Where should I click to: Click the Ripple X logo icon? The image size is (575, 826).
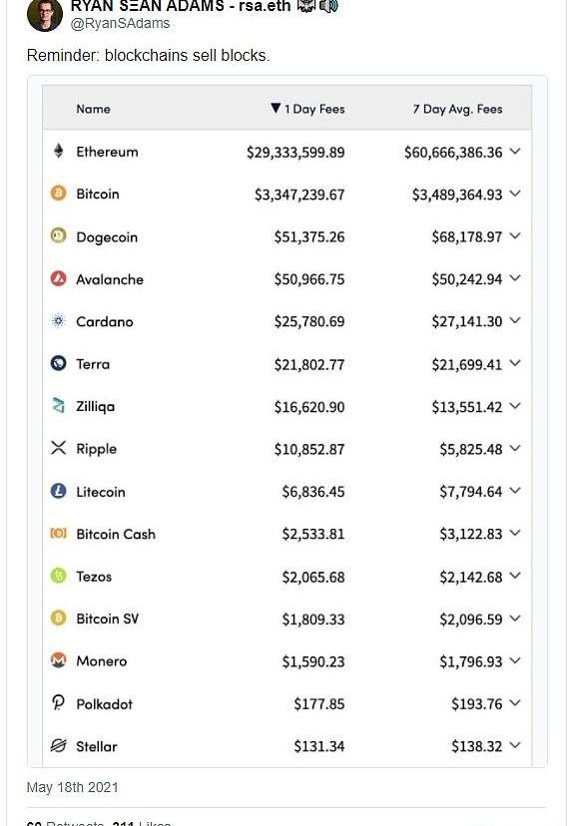[x=59, y=448]
